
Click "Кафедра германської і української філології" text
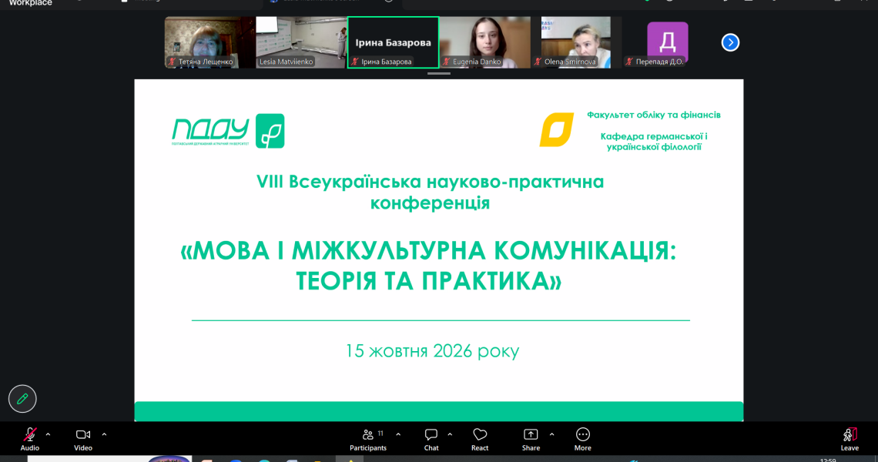point(654,142)
